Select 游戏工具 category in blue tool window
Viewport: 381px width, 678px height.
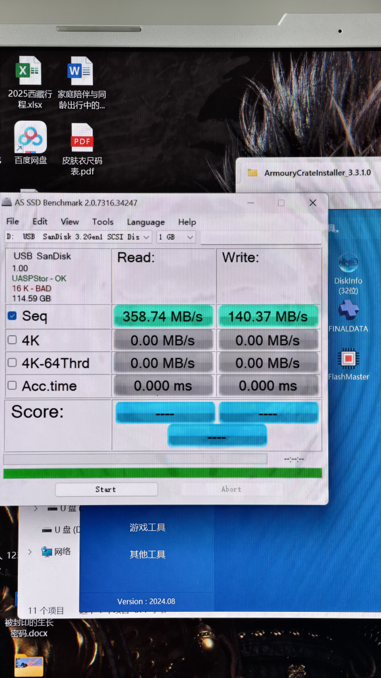click(147, 528)
